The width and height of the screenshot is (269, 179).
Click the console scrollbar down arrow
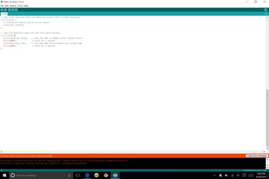coord(267,167)
